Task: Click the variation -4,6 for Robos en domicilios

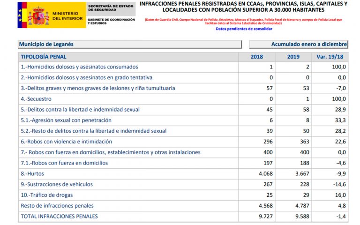Action: point(341,163)
